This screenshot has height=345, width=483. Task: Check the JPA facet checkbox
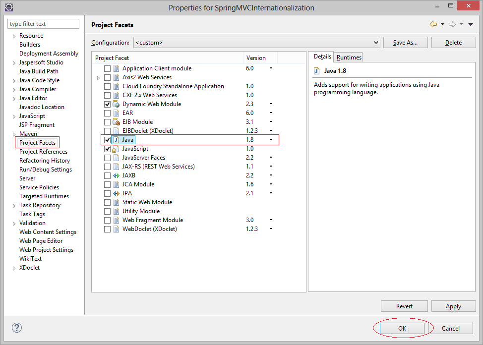click(x=107, y=193)
